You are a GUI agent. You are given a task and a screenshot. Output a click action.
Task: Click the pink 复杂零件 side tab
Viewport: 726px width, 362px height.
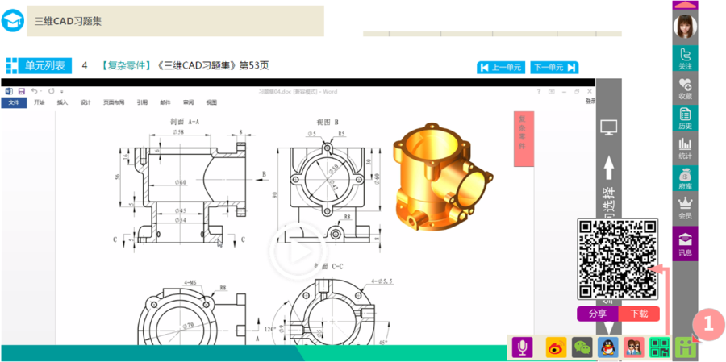[x=524, y=139]
